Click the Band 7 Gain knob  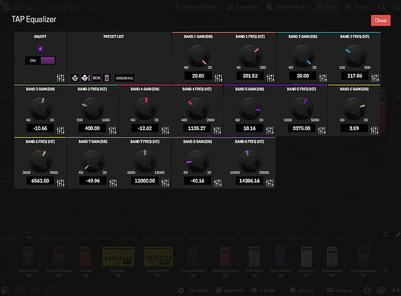tap(93, 161)
